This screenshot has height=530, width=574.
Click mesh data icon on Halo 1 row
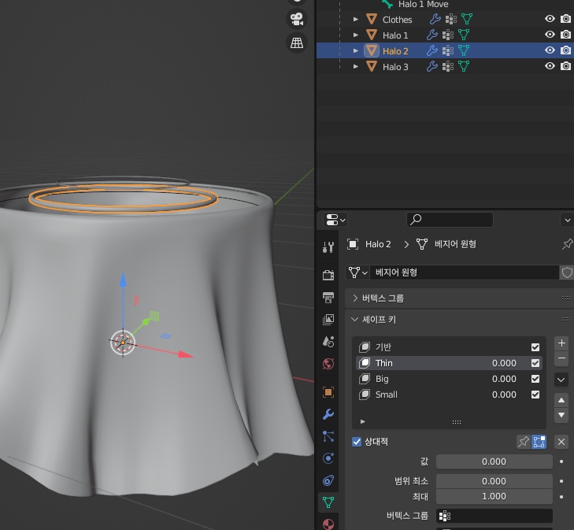pos(464,35)
